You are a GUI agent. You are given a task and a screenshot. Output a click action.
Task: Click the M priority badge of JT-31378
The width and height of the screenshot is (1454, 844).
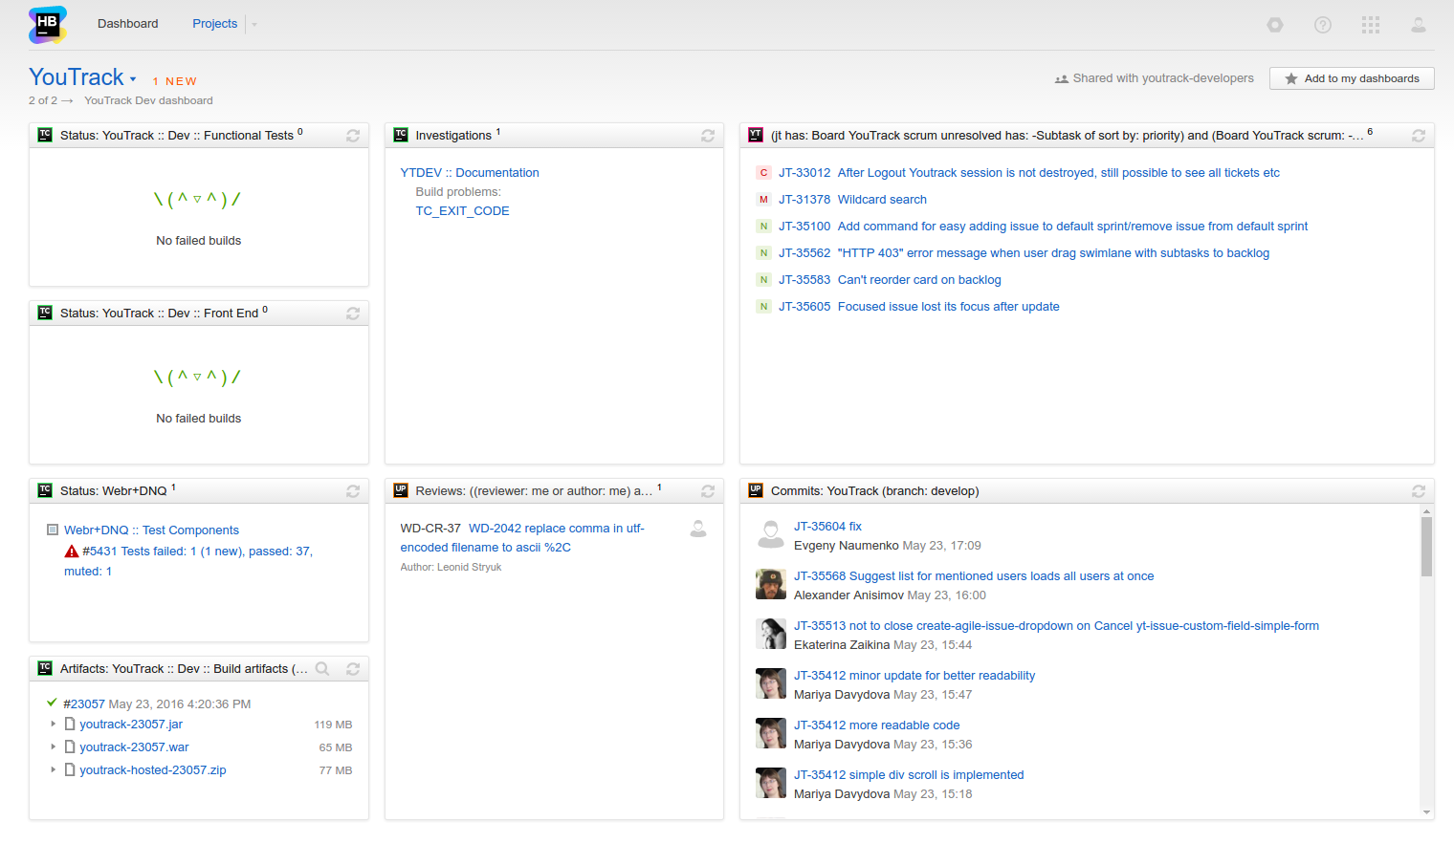click(x=763, y=200)
